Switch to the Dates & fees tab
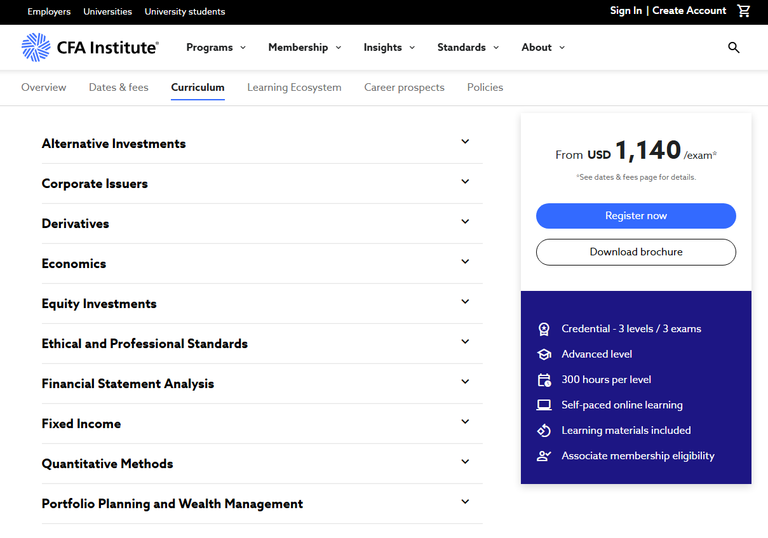The image size is (768, 538). [x=119, y=88]
